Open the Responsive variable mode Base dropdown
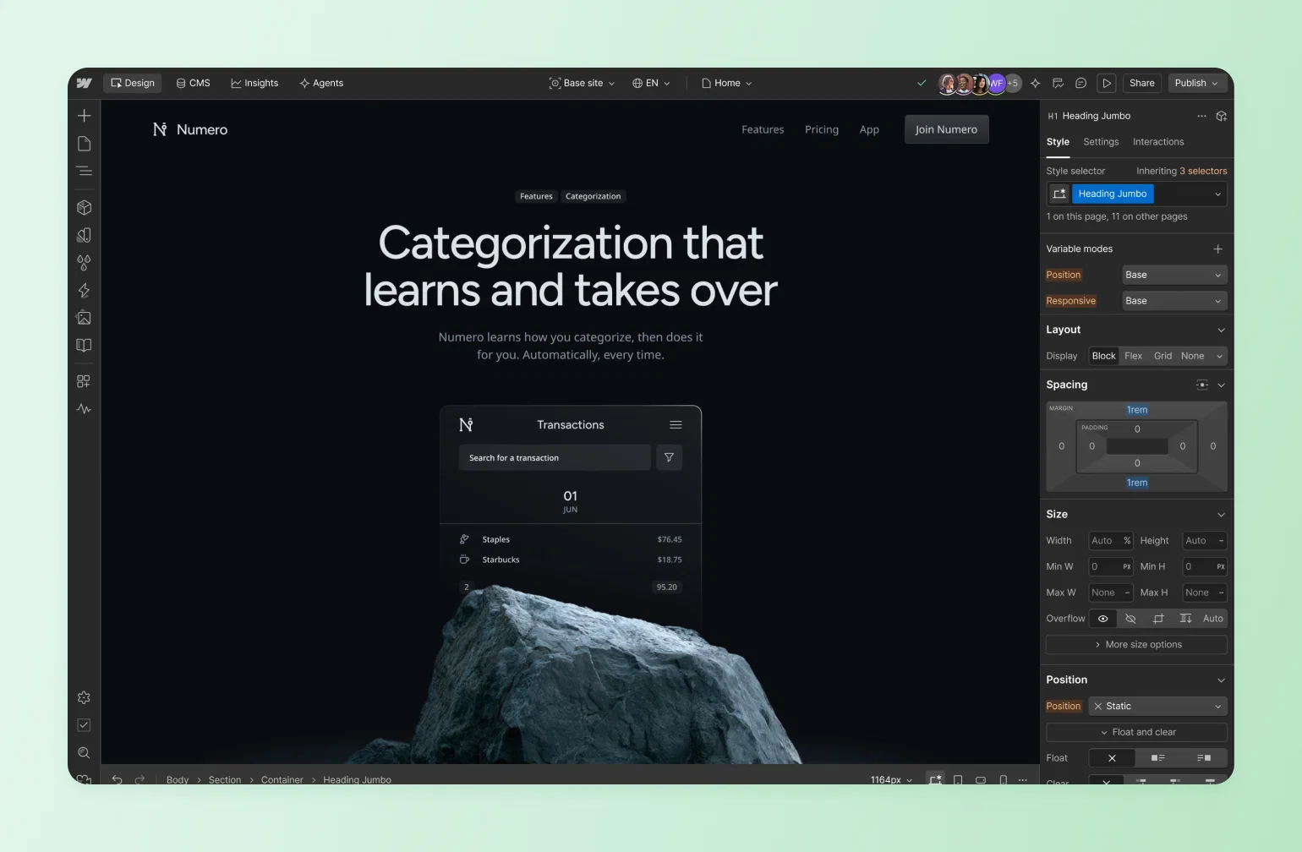 [1174, 301]
